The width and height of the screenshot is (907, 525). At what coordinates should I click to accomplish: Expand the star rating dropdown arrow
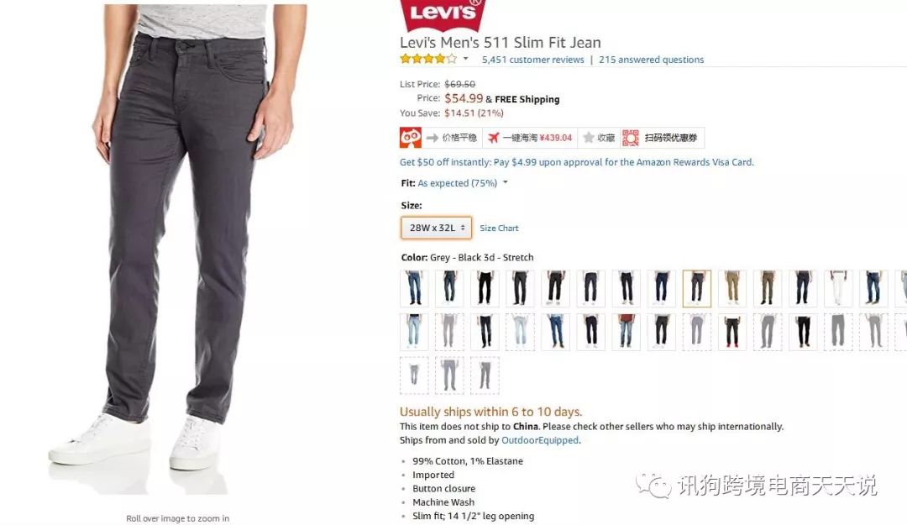465,59
